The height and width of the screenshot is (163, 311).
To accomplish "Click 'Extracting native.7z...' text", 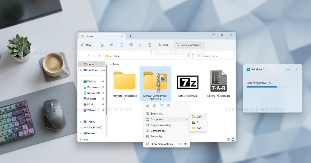I will [x=259, y=83].
